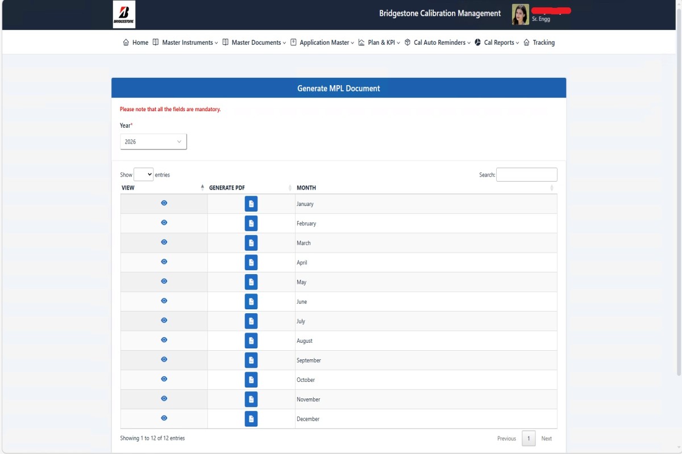The height and width of the screenshot is (454, 682).
Task: Open the Cal Reports menu
Action: coord(498,43)
